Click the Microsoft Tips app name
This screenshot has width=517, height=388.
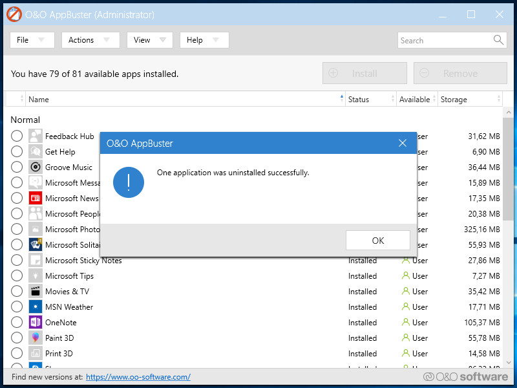point(69,276)
